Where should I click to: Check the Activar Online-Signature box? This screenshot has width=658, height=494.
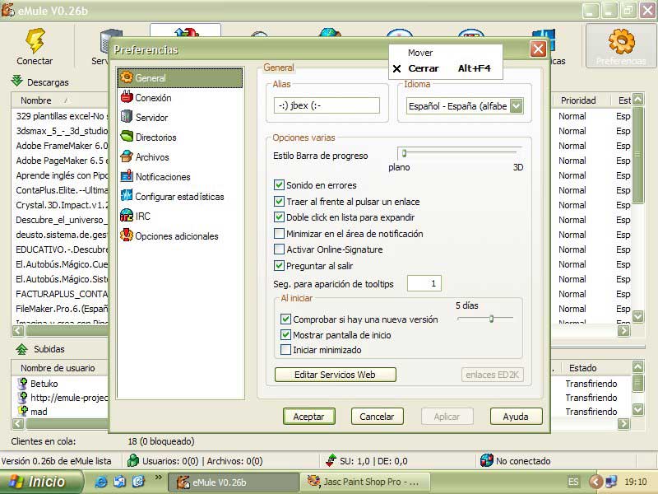point(279,249)
